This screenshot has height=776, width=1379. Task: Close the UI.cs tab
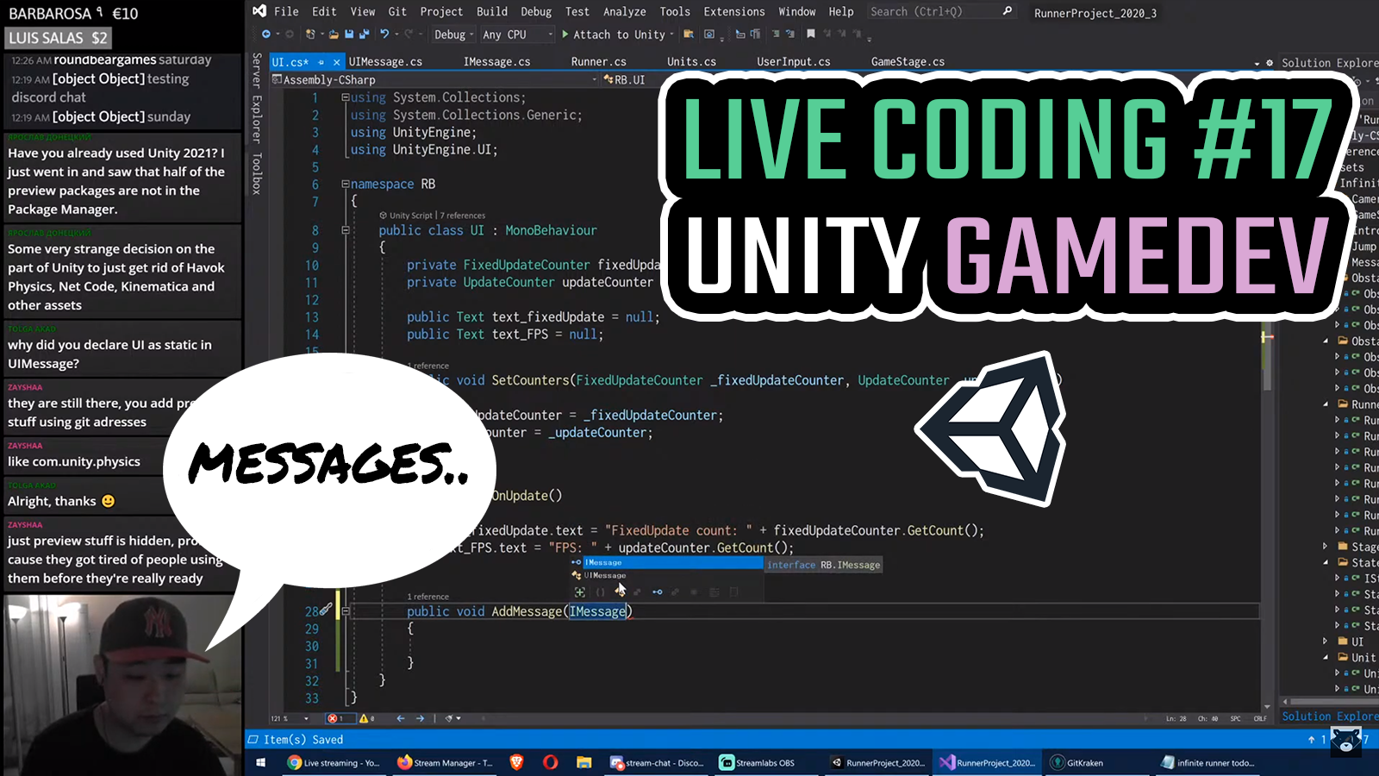coord(337,62)
